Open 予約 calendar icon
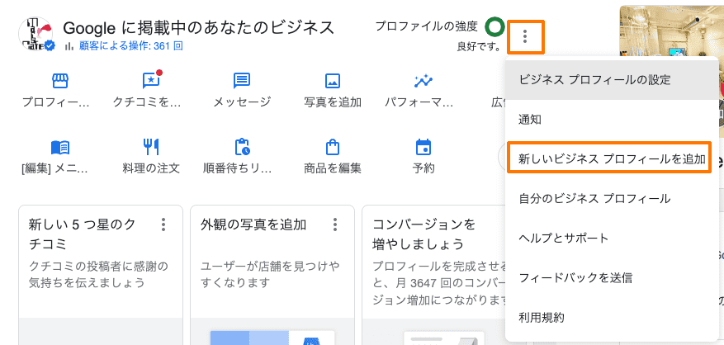 coord(424,147)
